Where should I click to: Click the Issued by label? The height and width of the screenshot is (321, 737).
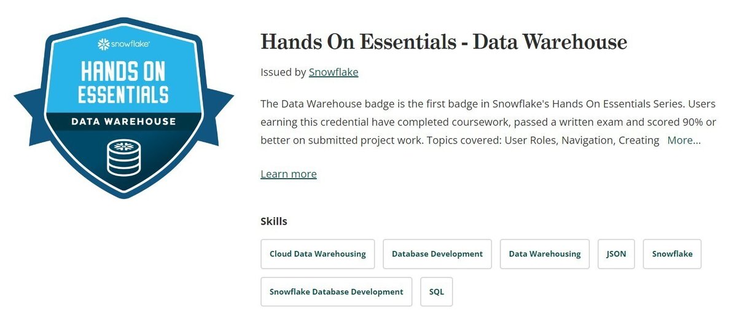[x=283, y=72]
